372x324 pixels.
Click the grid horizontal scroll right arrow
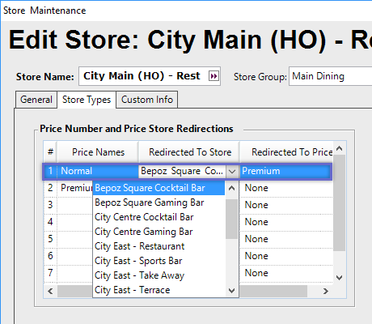[326, 291]
